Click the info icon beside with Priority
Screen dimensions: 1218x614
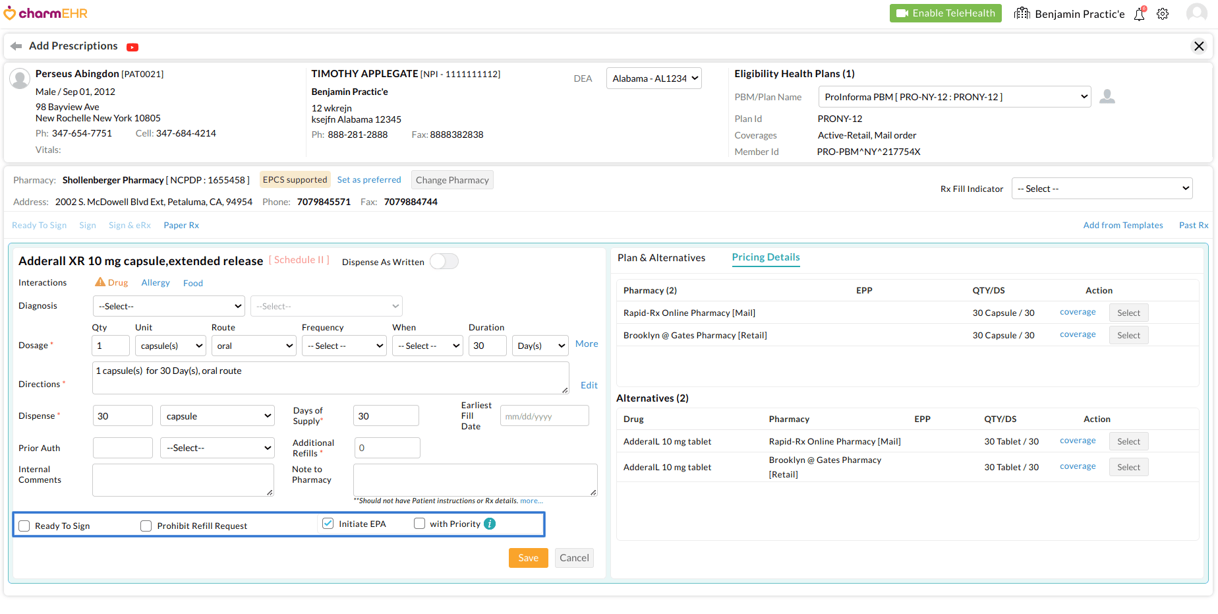tap(490, 524)
